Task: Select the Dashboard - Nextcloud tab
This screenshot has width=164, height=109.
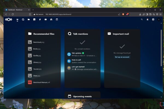Action: (17, 10)
